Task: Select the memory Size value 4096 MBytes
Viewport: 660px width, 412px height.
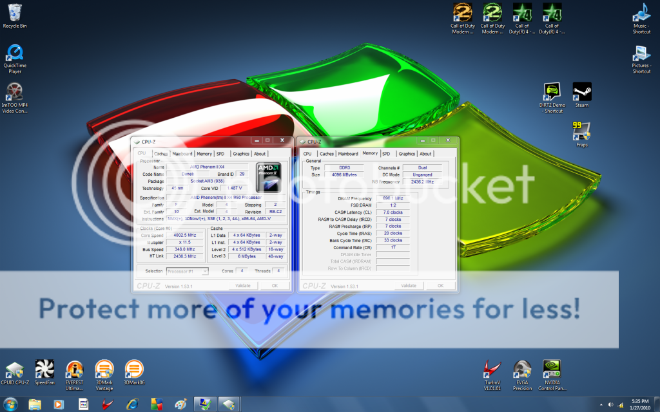Action: (344, 175)
